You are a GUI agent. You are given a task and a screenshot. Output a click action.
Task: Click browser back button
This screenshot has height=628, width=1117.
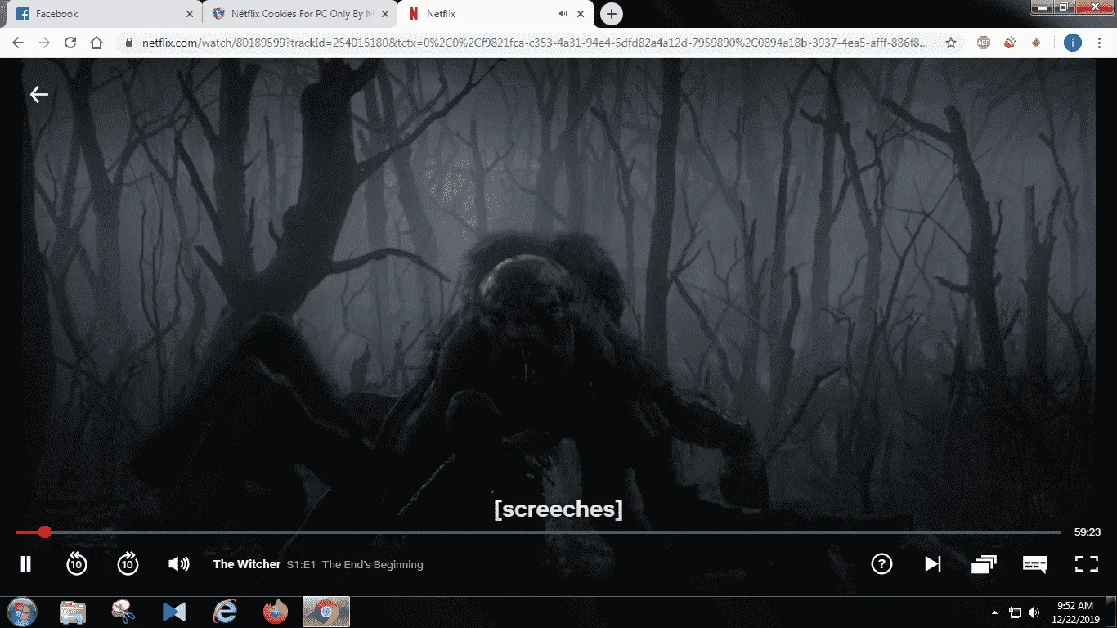coord(18,43)
